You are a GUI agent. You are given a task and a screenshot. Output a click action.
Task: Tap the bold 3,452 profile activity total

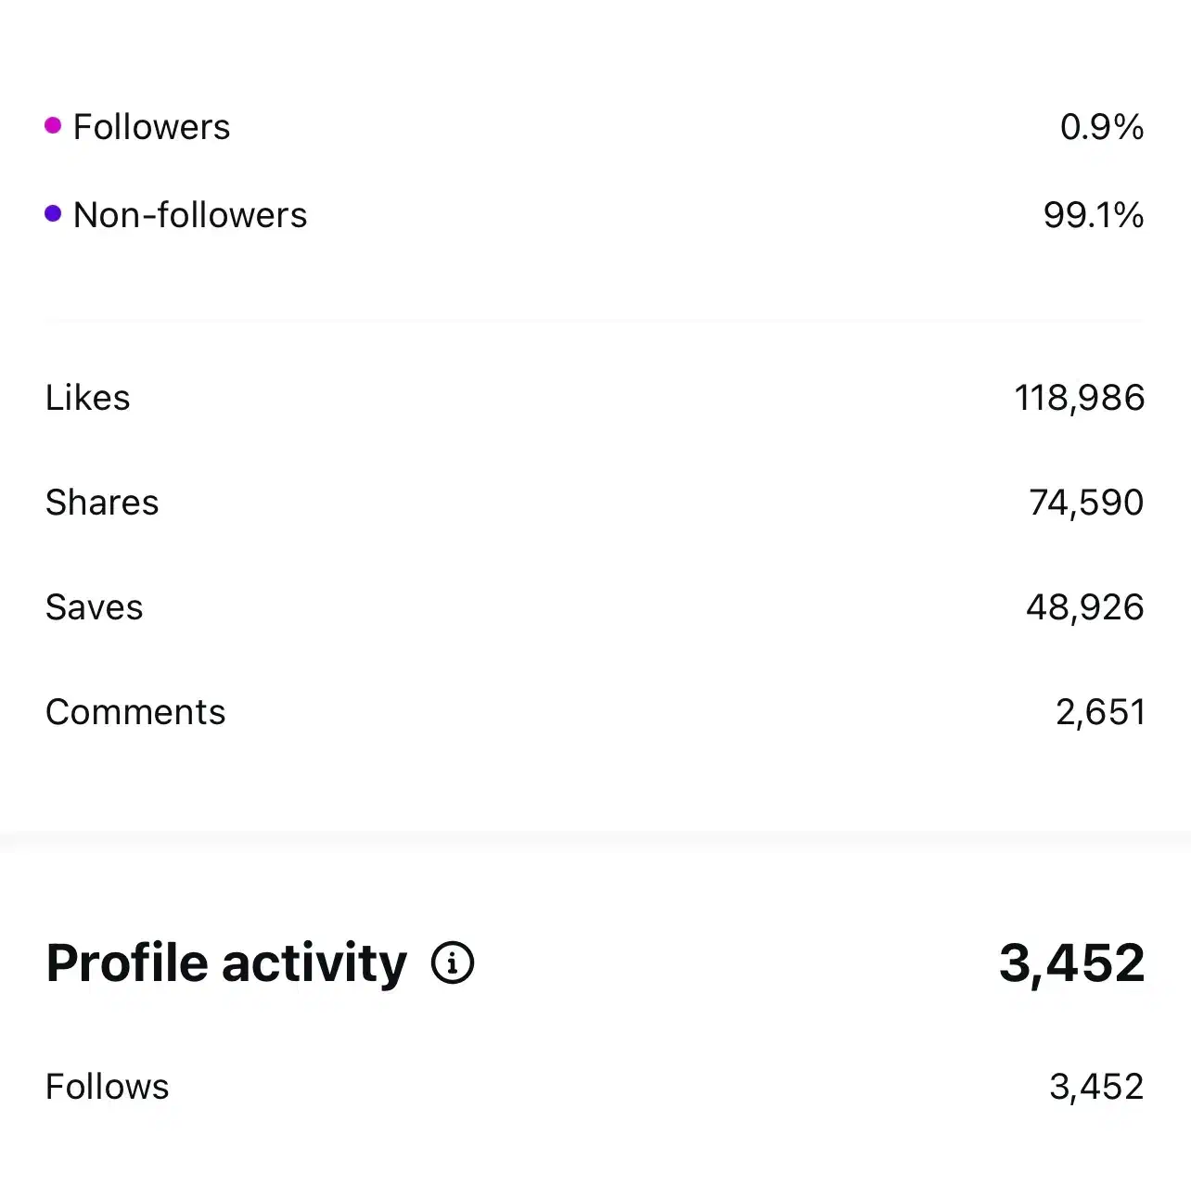point(1071,962)
